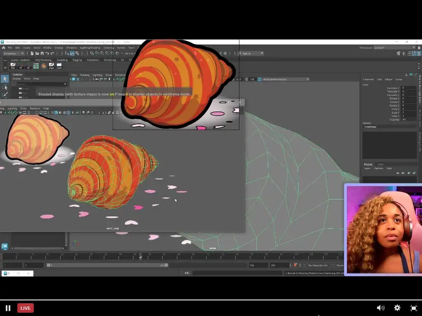Switch to Display layer tab
Image resolution: width=422 pixels, height=316 pixels.
tap(368, 164)
